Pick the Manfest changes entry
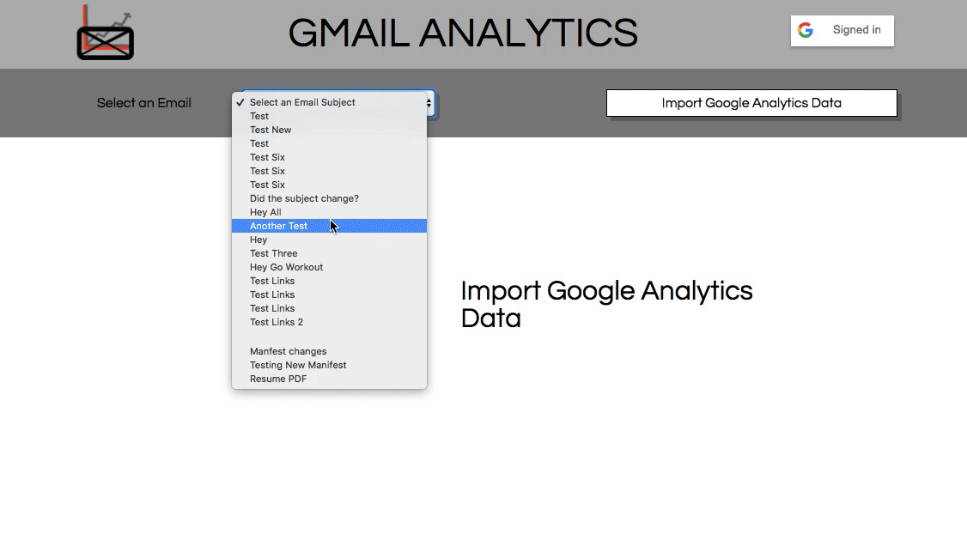Screen dimensions: 967x534 pyautogui.click(x=288, y=351)
